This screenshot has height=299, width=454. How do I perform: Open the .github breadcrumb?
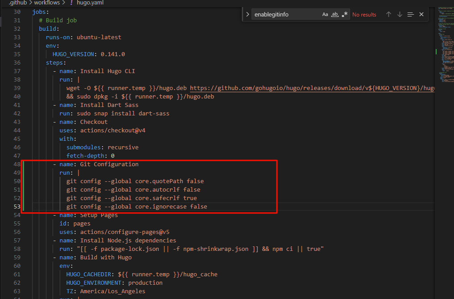click(18, 3)
